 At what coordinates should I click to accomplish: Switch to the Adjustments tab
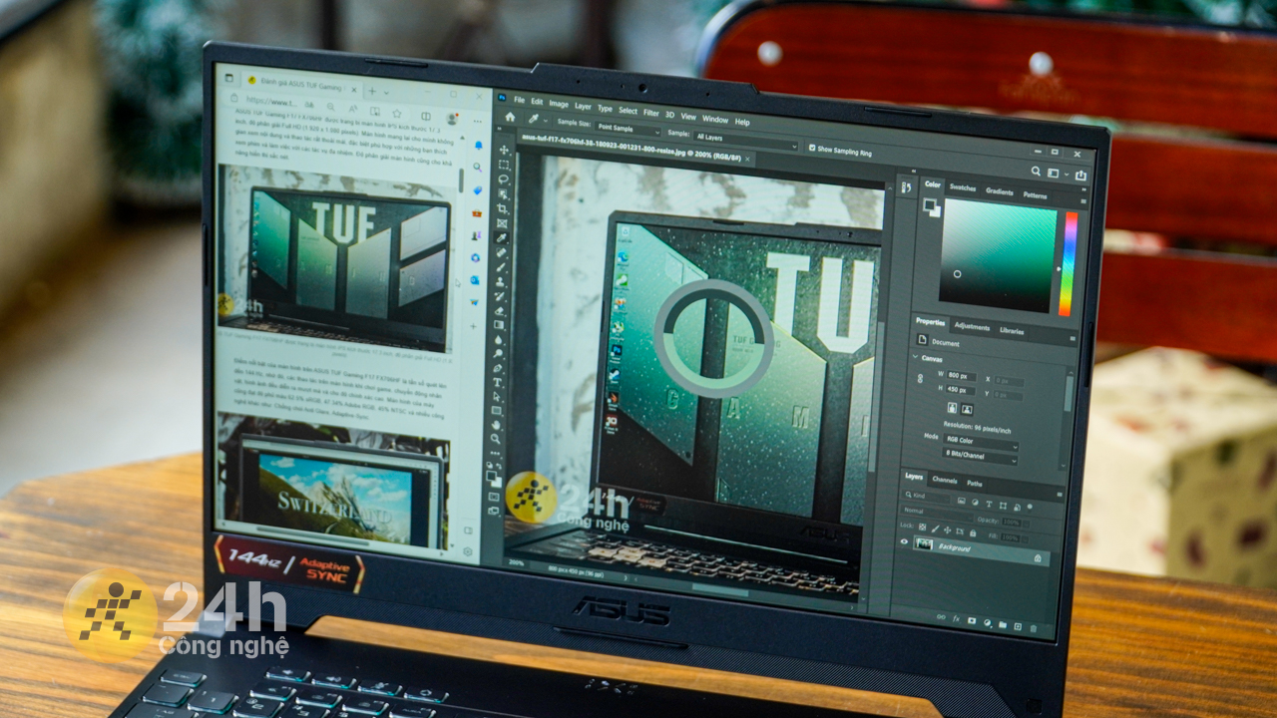[x=972, y=326]
